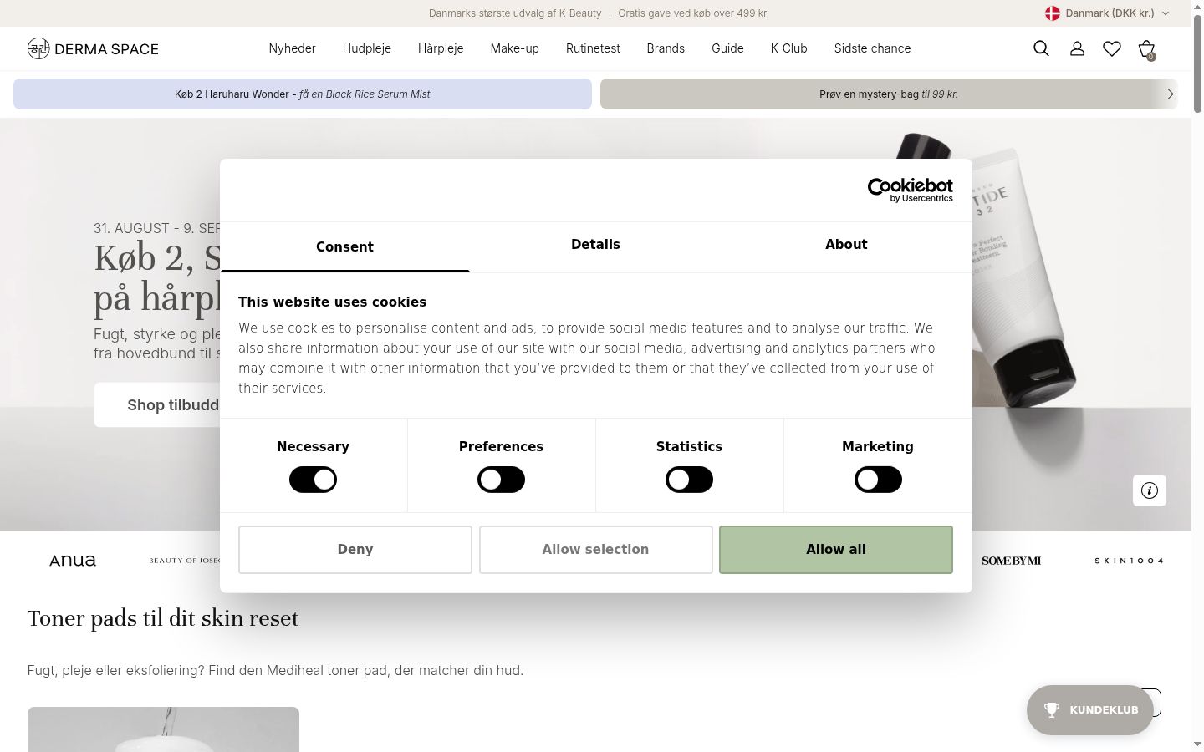Open the Some By Mi brand logo
The image size is (1204, 752).
tap(1011, 561)
